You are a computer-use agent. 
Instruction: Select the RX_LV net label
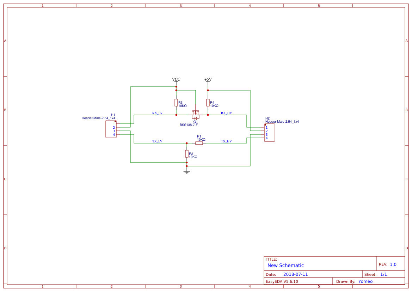157,113
